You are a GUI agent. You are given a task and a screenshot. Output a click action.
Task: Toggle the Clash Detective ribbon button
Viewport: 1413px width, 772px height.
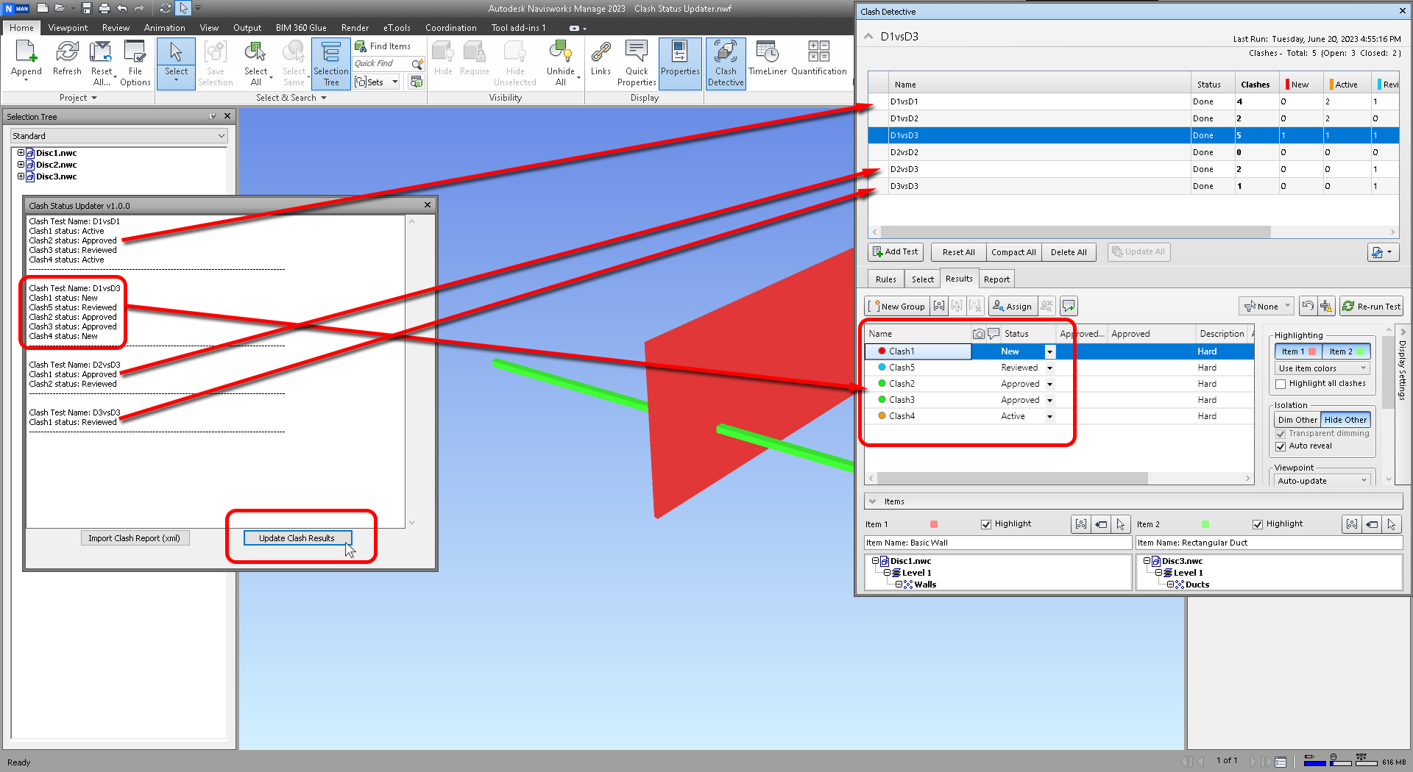(726, 63)
